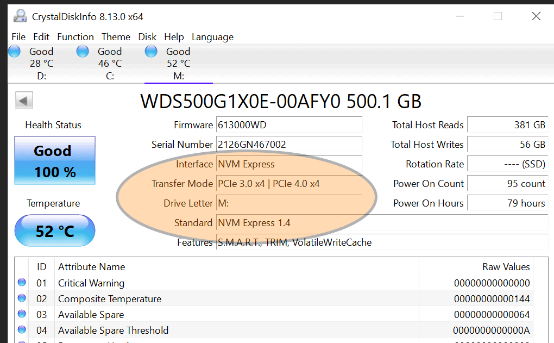The width and height of the screenshot is (554, 343).
Task: Select disk D: Good 28 °C tab
Action: (42, 64)
